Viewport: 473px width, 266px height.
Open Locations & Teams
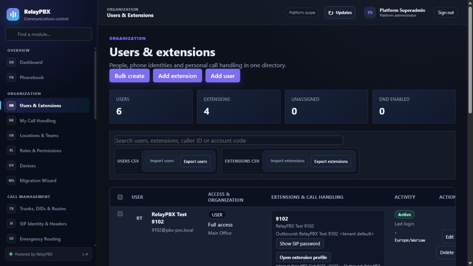point(47,135)
